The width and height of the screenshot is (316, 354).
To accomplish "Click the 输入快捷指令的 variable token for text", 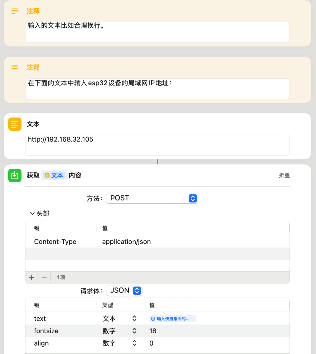I will [x=172, y=319].
